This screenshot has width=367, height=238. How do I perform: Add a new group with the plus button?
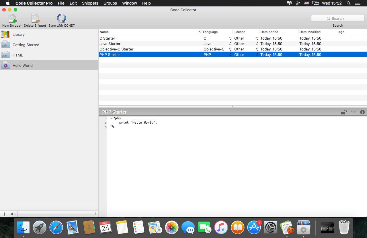pos(4,214)
